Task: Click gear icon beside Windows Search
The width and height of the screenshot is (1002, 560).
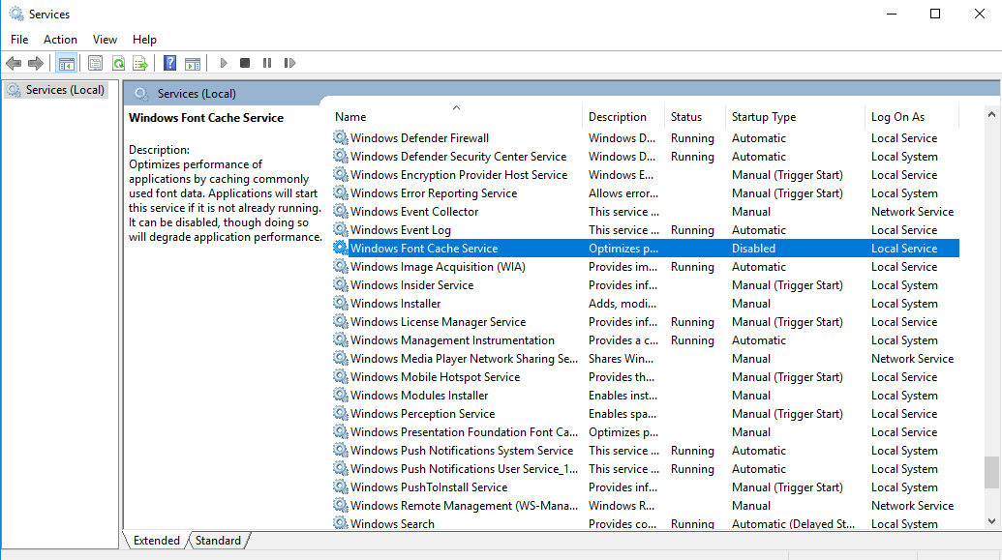Action: 341,523
